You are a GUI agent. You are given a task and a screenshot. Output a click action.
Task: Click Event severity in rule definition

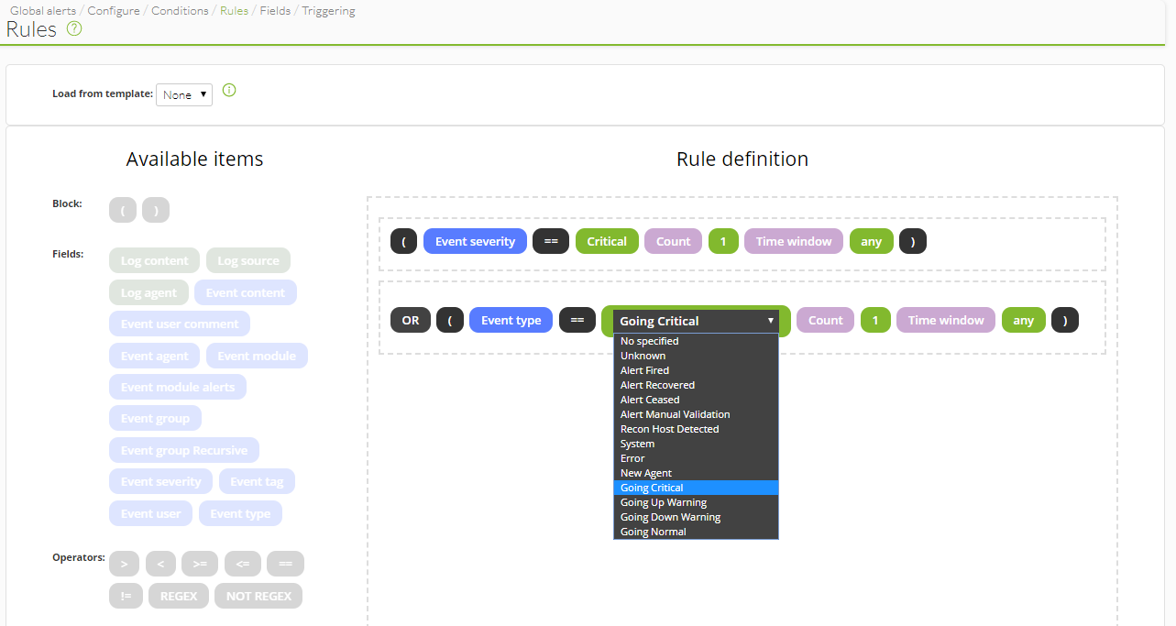pos(475,242)
